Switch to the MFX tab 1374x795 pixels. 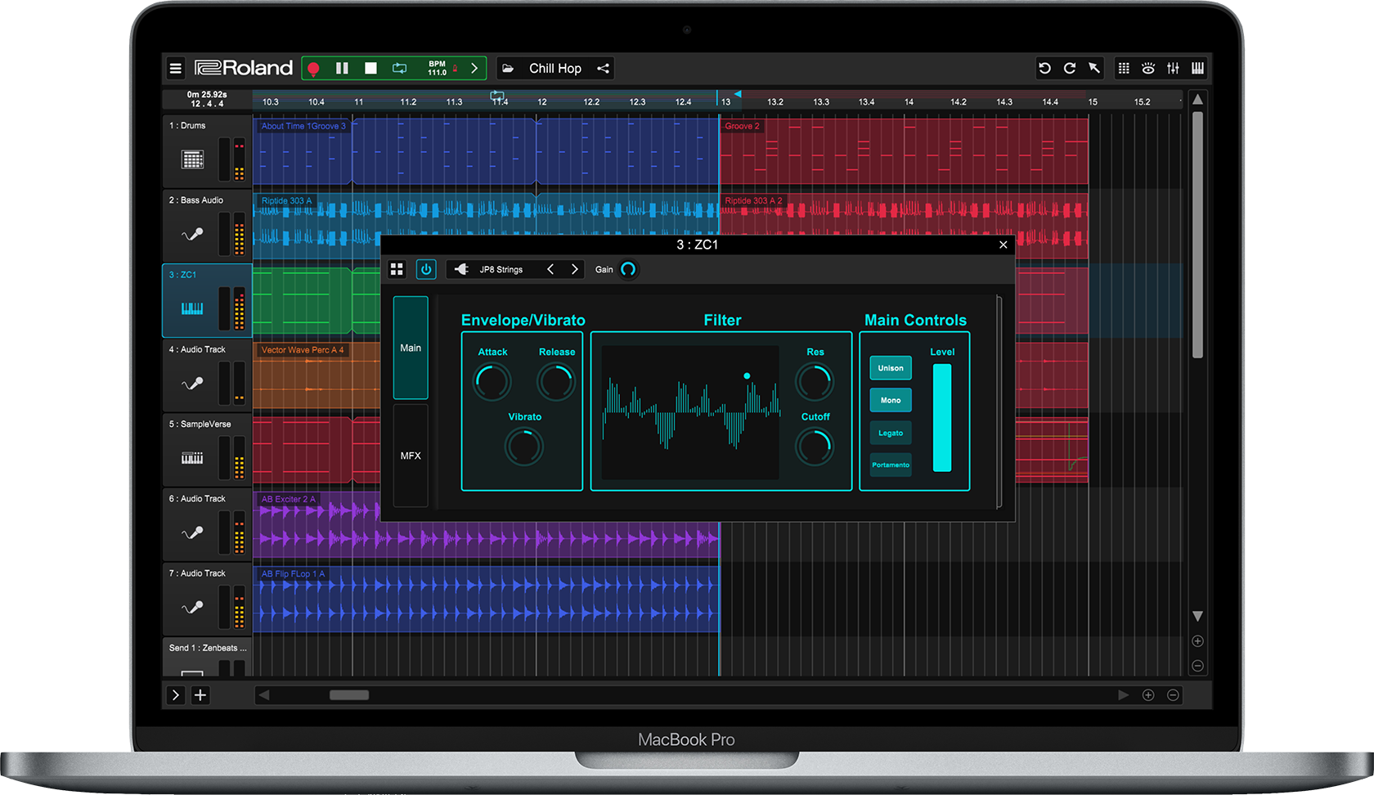tap(411, 456)
